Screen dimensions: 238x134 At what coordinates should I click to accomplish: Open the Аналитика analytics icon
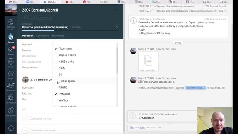pos(11,86)
